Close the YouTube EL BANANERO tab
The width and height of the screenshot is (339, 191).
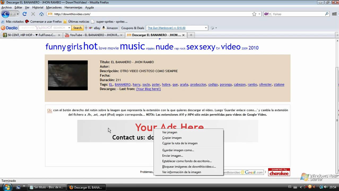click(x=121, y=35)
